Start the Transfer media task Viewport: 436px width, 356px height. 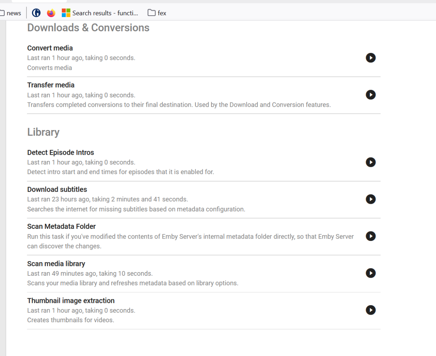pos(370,95)
